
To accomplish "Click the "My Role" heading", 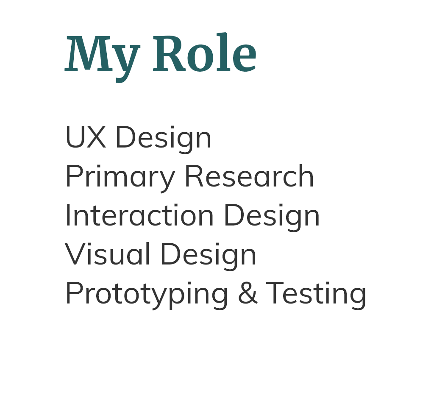I will point(161,58).
